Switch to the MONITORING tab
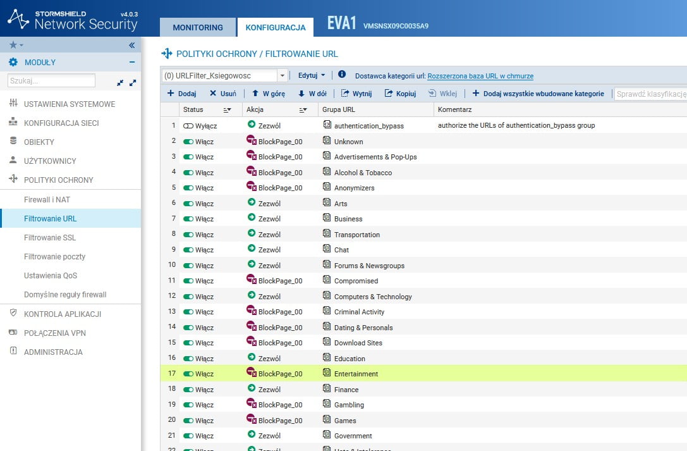 pyautogui.click(x=198, y=27)
